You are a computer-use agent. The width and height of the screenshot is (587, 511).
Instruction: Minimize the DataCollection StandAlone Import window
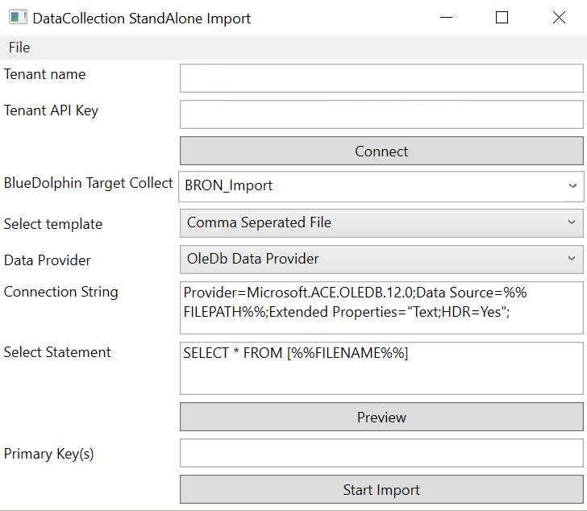(446, 18)
